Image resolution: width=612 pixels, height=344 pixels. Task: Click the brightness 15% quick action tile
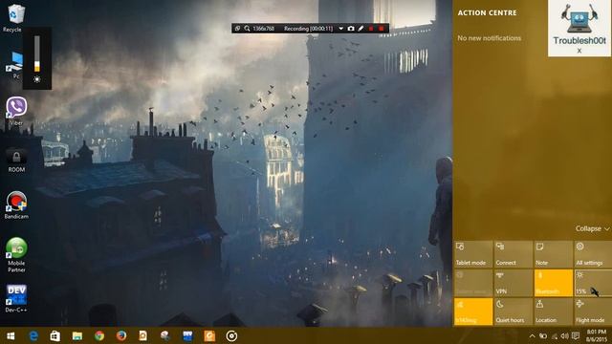coord(593,283)
